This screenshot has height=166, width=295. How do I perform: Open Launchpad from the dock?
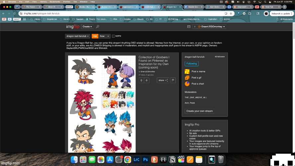click(83, 160)
